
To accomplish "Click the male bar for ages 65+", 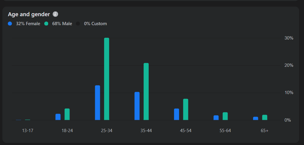I will click(x=265, y=117).
